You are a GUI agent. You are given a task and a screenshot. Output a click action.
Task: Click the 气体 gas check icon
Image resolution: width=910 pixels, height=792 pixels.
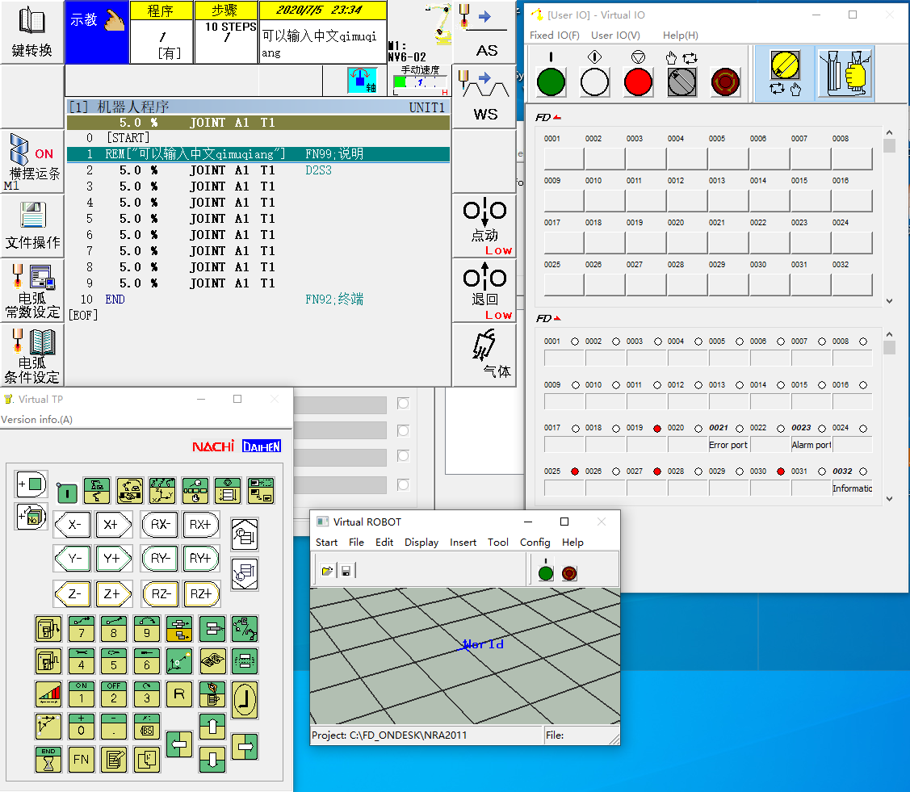pos(484,354)
